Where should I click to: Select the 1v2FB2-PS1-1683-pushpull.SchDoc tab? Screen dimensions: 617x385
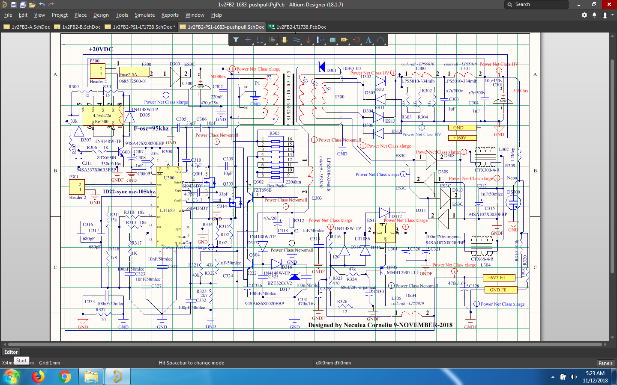(x=222, y=27)
